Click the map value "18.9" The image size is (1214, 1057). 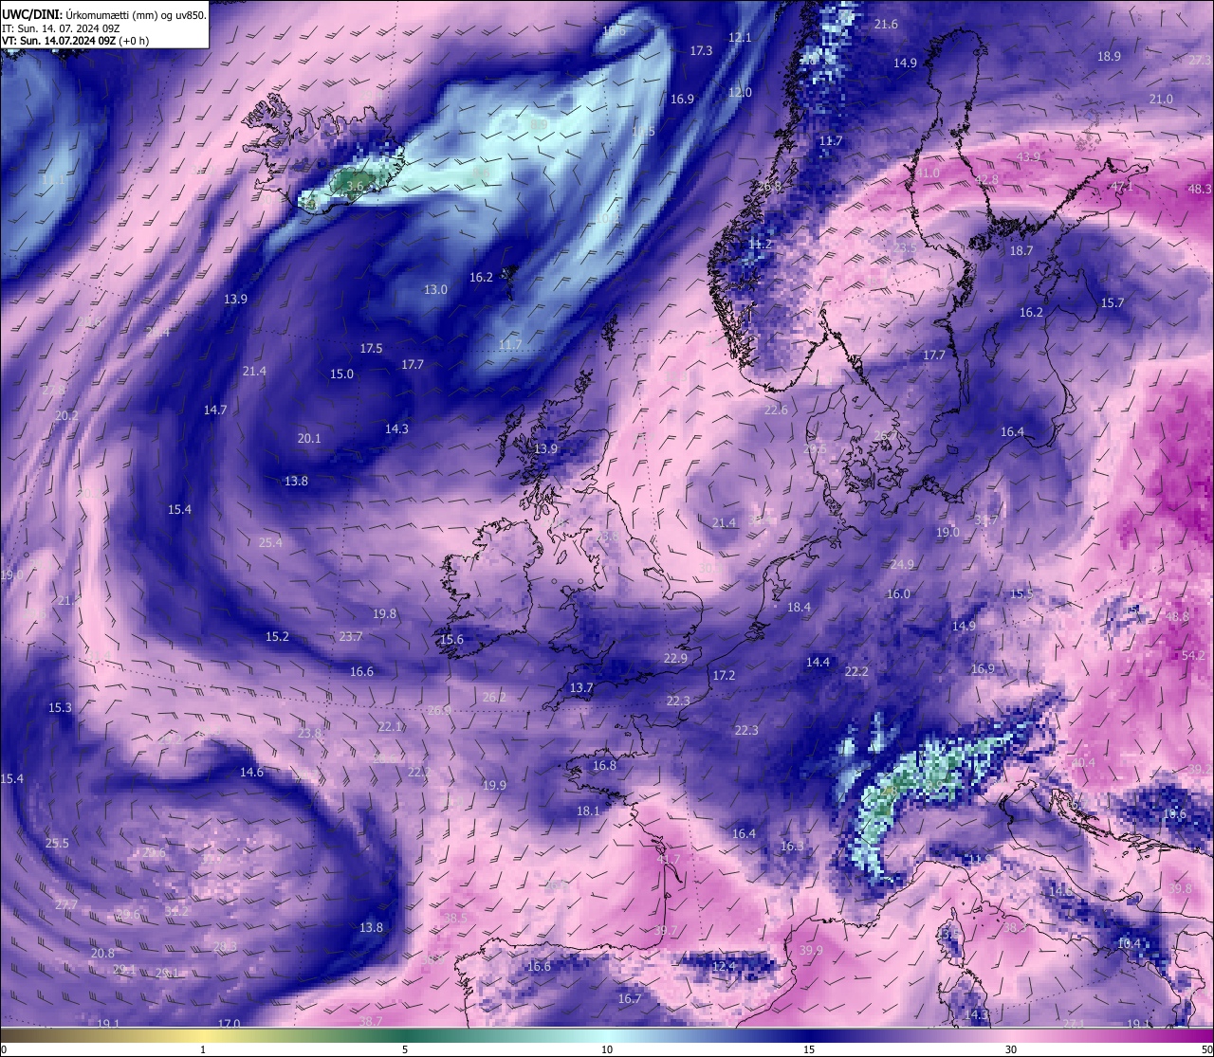pos(1109,57)
